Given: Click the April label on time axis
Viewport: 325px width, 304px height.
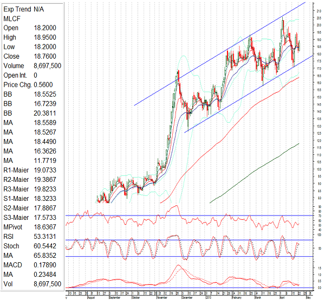Looking at the screenshot, I should point(283,298).
